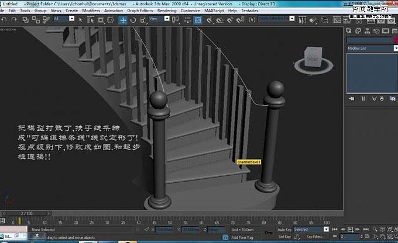Open the Named Selection Sets dropdown

tap(292, 19)
